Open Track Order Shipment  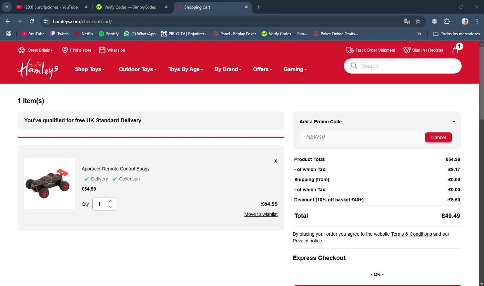coord(370,50)
